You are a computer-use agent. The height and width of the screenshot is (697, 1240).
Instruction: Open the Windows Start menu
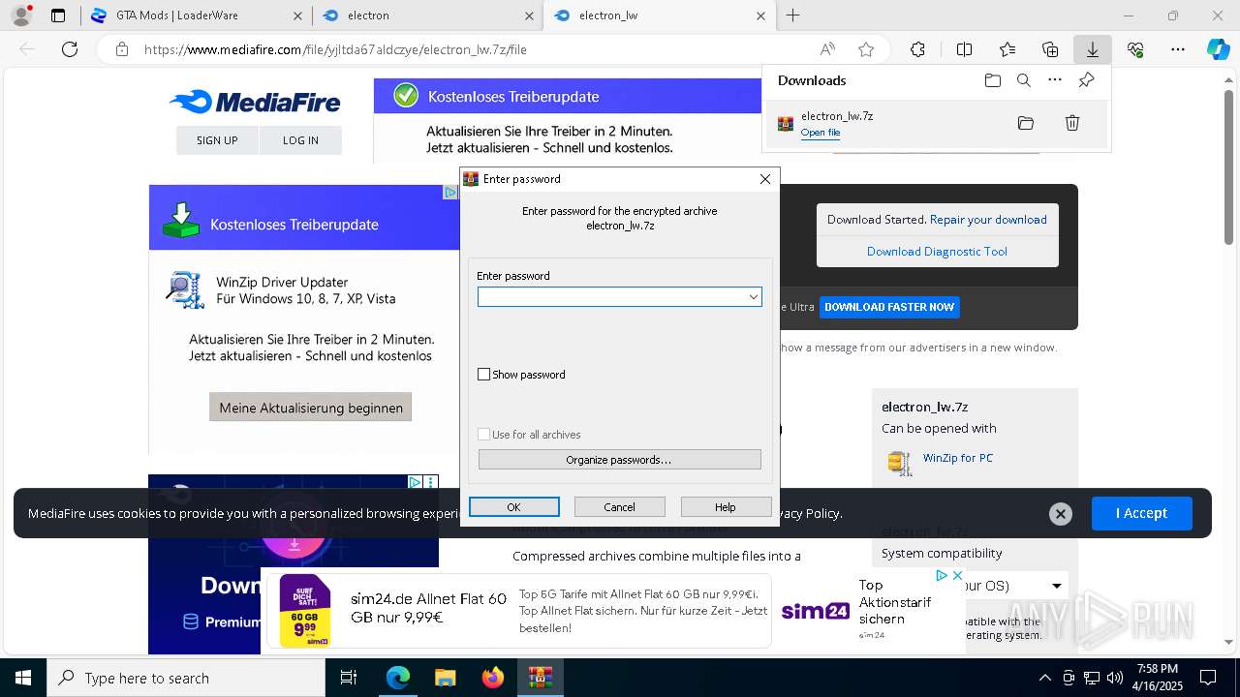coord(23,678)
